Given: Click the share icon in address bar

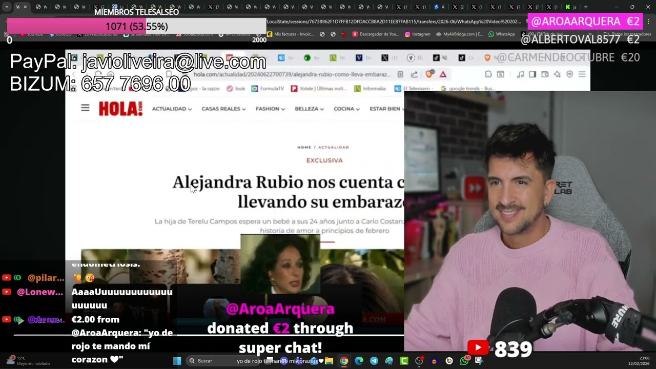Looking at the screenshot, I should coord(414,74).
